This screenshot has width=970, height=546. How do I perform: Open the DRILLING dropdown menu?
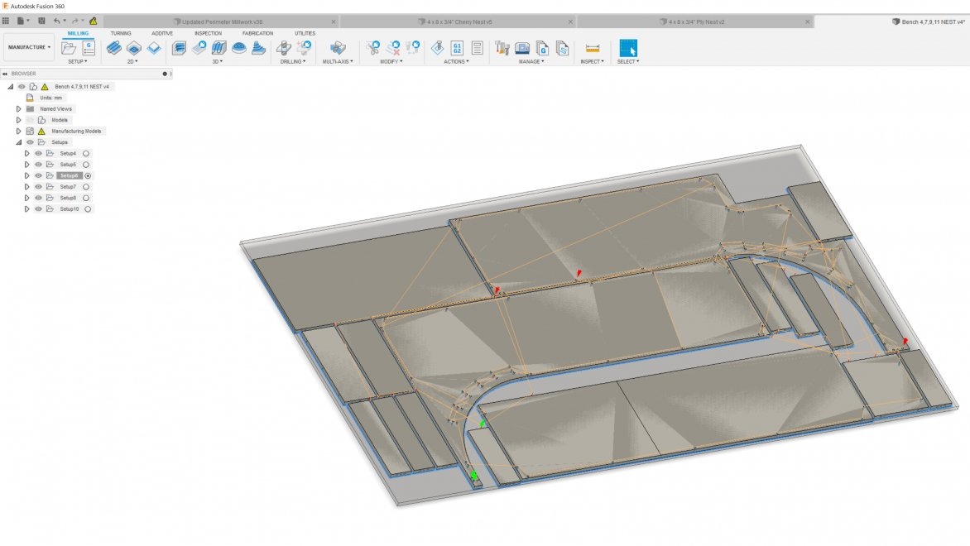pyautogui.click(x=293, y=62)
